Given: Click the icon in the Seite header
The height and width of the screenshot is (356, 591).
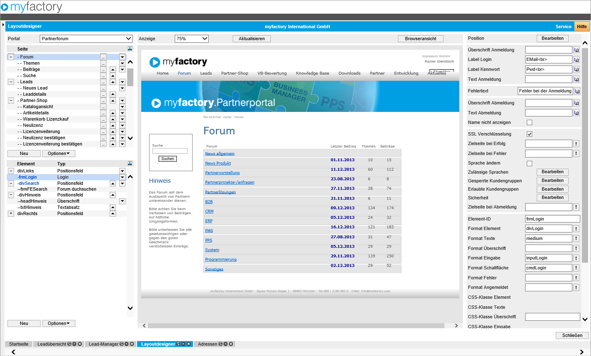Looking at the screenshot, I should pyautogui.click(x=130, y=48).
